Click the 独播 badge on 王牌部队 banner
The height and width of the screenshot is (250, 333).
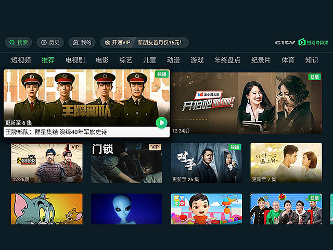tap(162, 74)
